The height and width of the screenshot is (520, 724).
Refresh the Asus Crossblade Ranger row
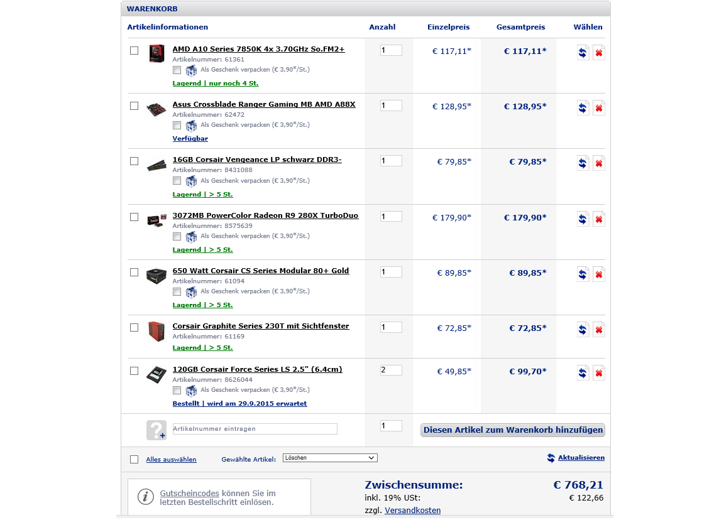tap(583, 108)
